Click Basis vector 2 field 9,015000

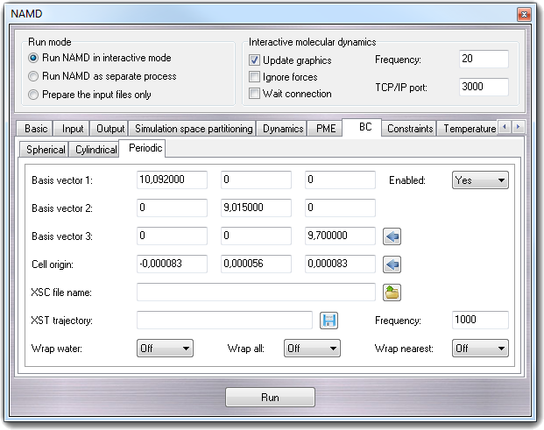tap(256, 208)
